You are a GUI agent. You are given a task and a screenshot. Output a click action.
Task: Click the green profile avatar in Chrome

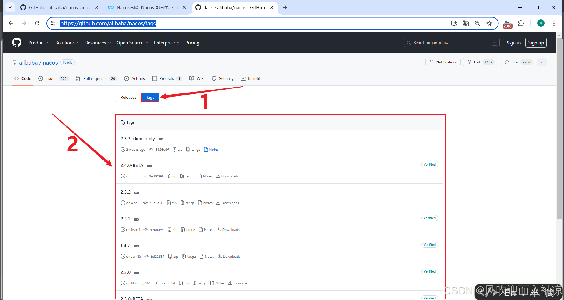tap(541, 23)
